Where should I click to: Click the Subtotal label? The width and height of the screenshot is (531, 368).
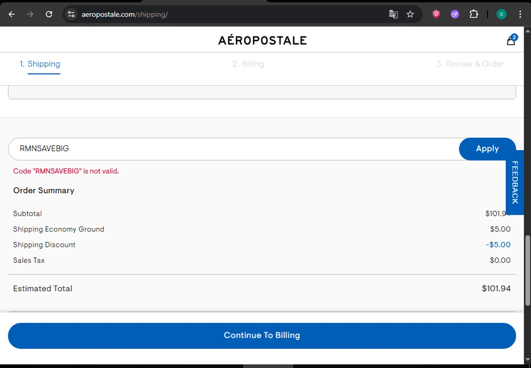coord(27,214)
